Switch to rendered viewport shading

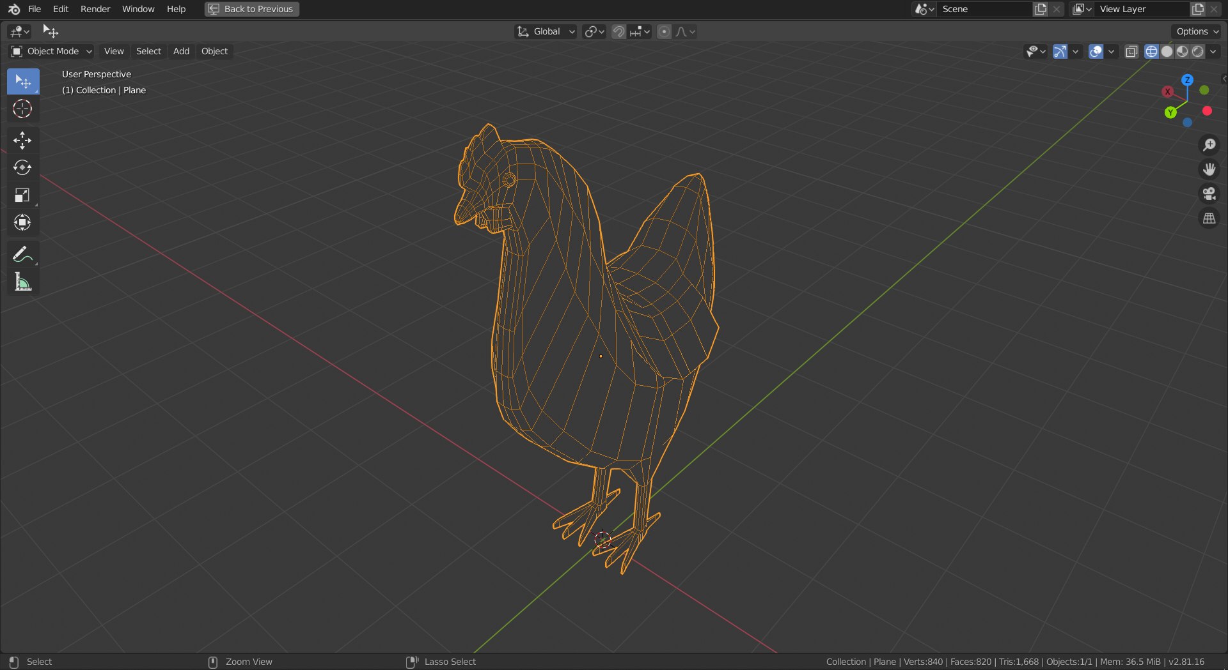1198,51
